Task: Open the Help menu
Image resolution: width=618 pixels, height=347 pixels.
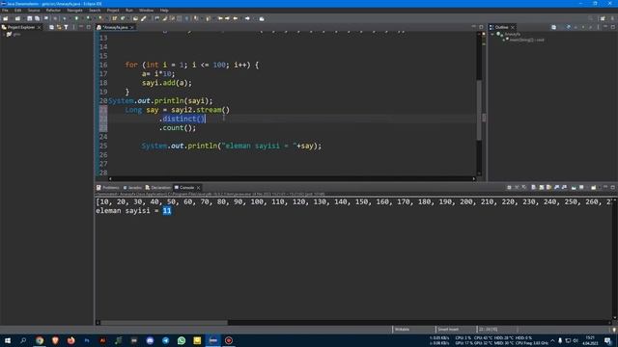Action: click(x=164, y=11)
